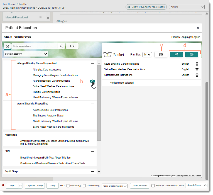The image size is (213, 195).
Task: Click the edit note icon button
Action: [x=161, y=55]
